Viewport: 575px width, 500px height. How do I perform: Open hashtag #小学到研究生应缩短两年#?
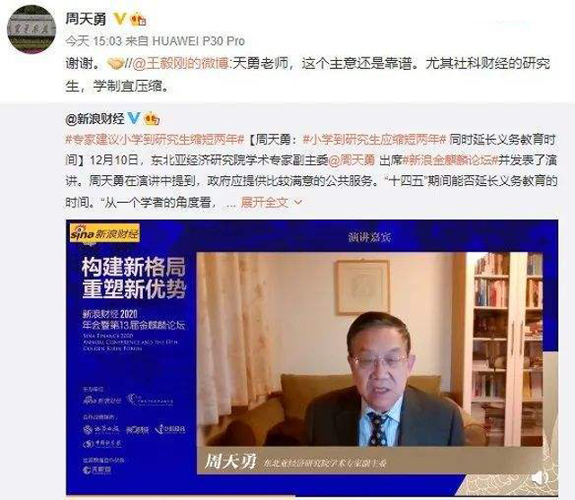pyautogui.click(x=374, y=139)
